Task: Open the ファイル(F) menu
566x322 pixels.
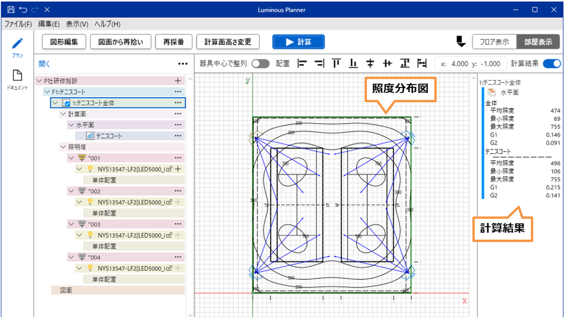Action: (x=18, y=24)
